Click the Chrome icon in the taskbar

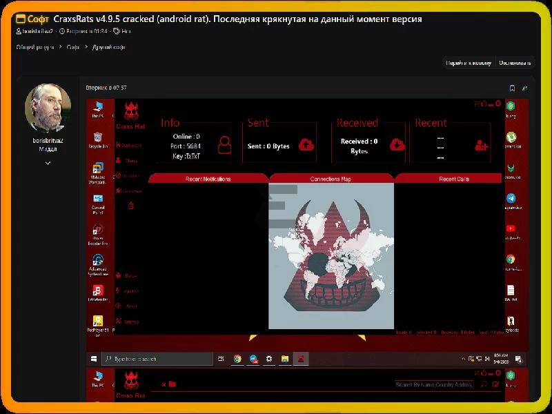coord(237,359)
